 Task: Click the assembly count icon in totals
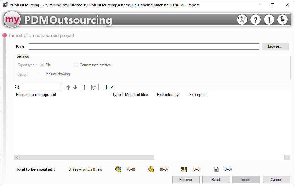pos(118,169)
